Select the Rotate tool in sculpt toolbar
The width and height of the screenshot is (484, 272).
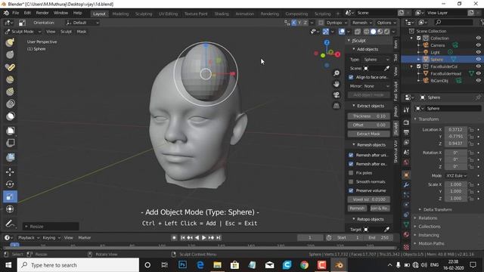10,184
